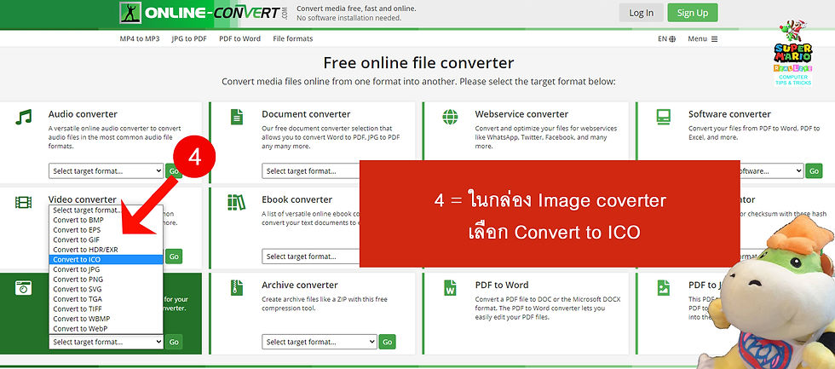Image resolution: width=835 pixels, height=369 pixels.
Task: Select Convert to WebP option
Action: [x=106, y=329]
